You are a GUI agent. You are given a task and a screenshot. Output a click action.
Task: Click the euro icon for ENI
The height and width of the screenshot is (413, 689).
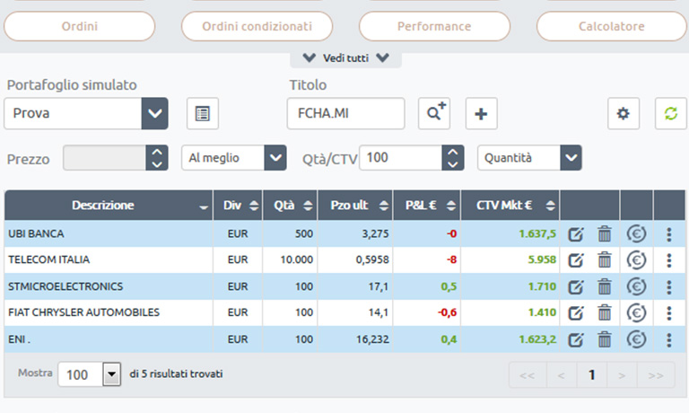coord(636,339)
